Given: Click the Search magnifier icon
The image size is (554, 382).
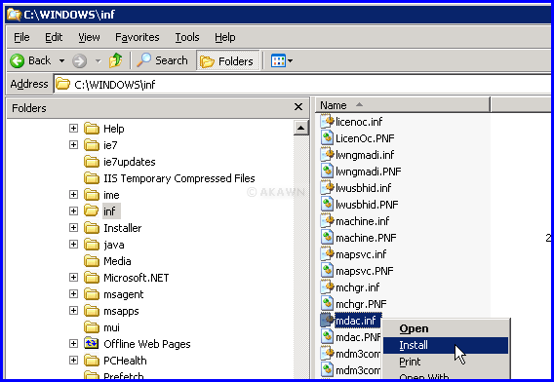Looking at the screenshot, I should pyautogui.click(x=143, y=60).
